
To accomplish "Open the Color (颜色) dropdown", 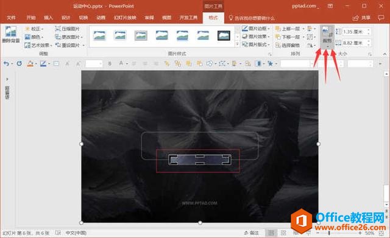I will 34,37.
